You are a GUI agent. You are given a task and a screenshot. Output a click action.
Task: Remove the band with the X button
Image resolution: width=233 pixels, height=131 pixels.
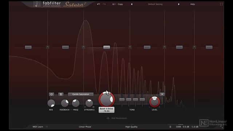[162, 94]
